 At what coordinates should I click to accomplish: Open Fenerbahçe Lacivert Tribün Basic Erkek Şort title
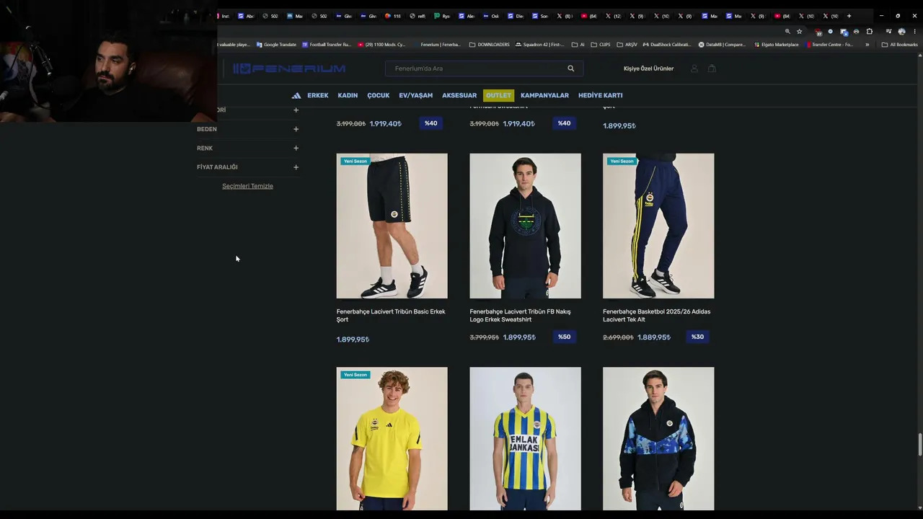click(x=391, y=316)
